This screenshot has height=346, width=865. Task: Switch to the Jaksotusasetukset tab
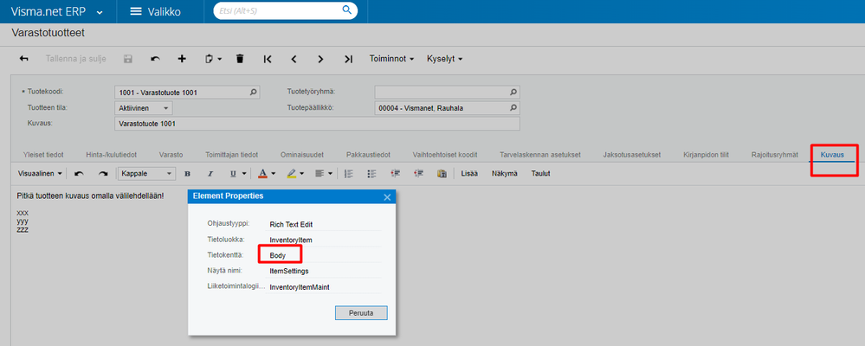tap(632, 155)
